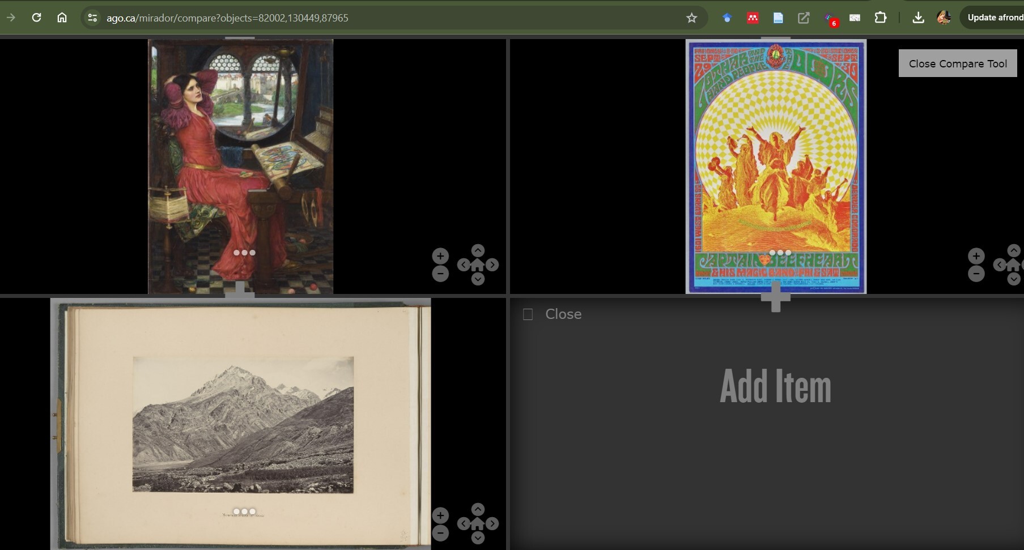Reset mountain photograph view with home icon

[478, 523]
